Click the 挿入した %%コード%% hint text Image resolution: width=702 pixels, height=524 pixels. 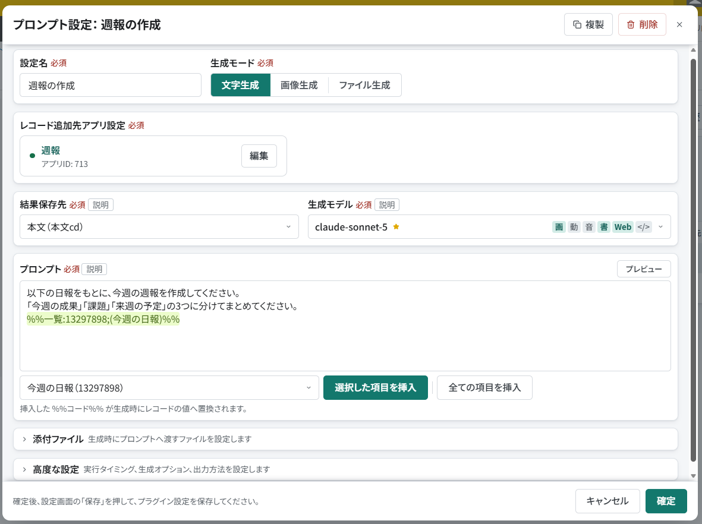(x=134, y=409)
